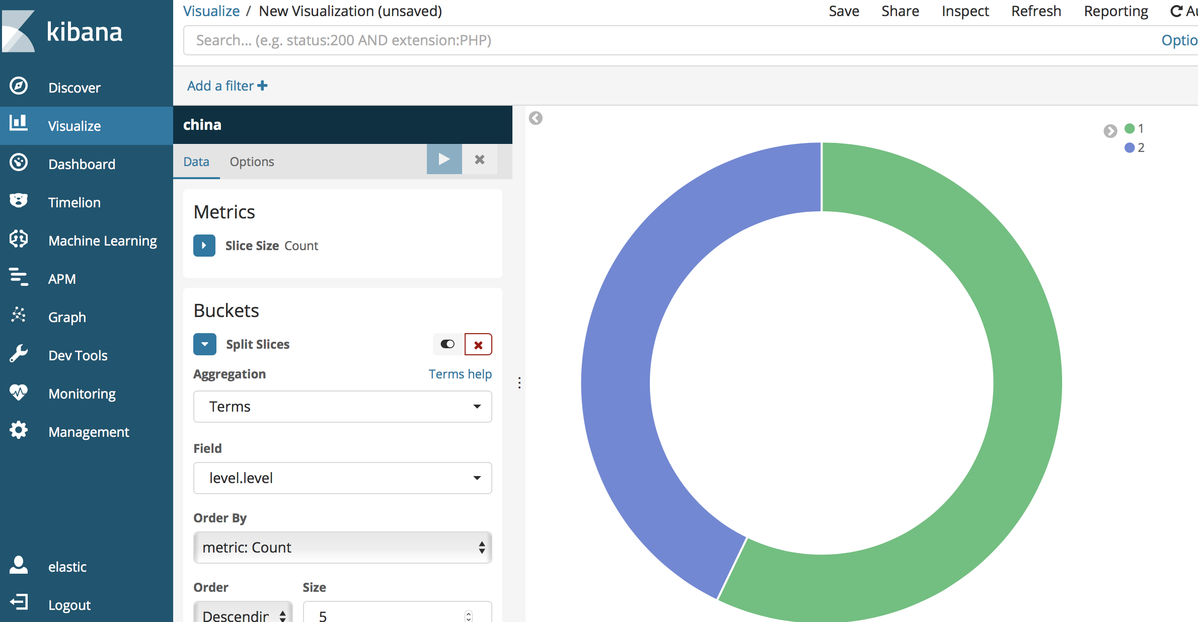Open the Terms help link
This screenshot has height=622, width=1198.
[460, 374]
